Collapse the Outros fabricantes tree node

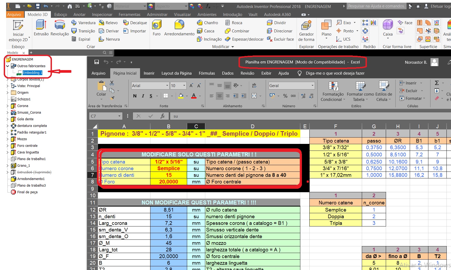pos(8,66)
